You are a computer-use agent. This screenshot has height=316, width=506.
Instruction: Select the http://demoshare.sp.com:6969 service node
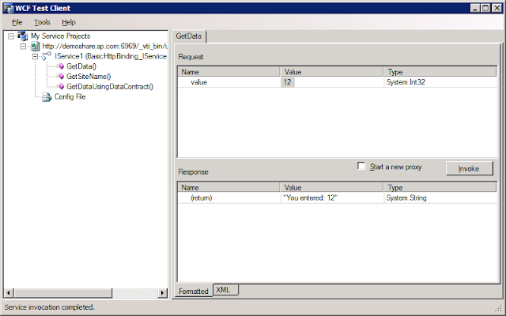[x=105, y=47]
